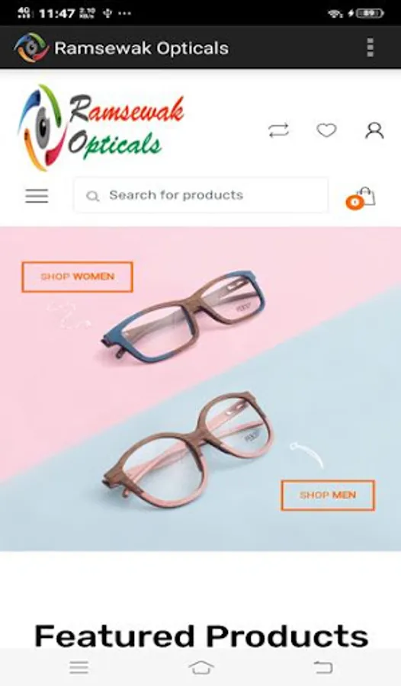Click the Search for products field

[x=201, y=195]
